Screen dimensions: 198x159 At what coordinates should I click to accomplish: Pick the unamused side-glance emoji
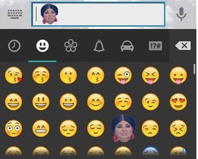(150, 128)
